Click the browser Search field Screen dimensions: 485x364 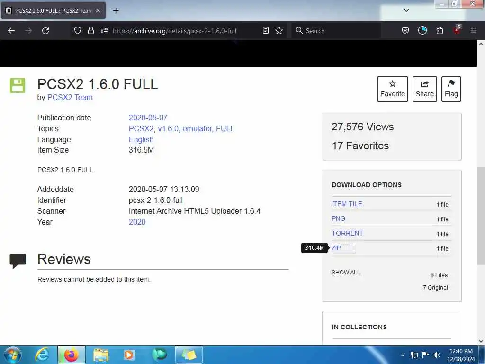[336, 31]
